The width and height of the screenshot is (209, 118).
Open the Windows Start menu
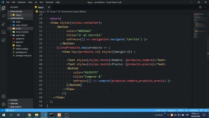4,115
